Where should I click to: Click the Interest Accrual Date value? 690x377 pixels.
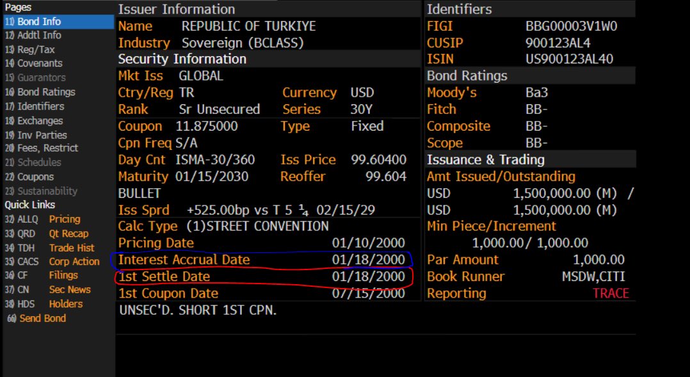368,259
